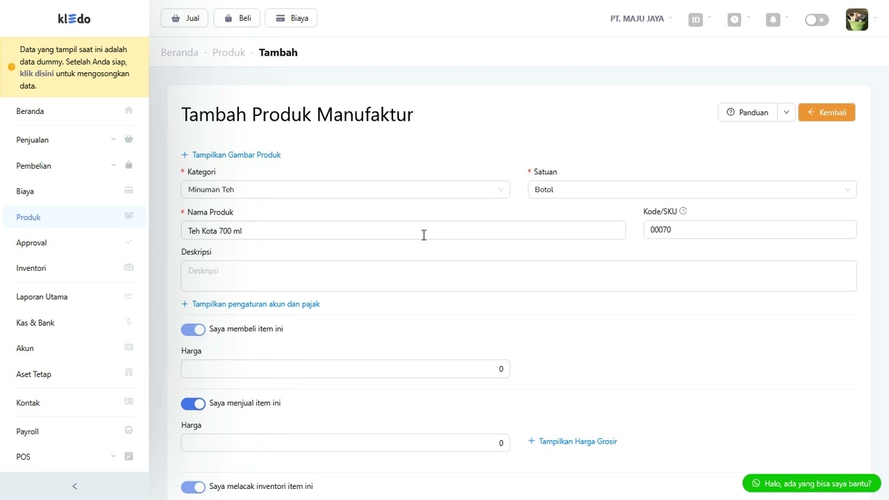The height and width of the screenshot is (500, 889).
Task: Click the orange Kembali button
Action: click(826, 112)
